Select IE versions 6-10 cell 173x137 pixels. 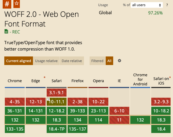[119, 111]
